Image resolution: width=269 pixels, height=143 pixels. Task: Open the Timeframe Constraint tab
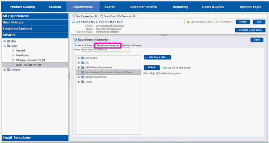click(108, 46)
